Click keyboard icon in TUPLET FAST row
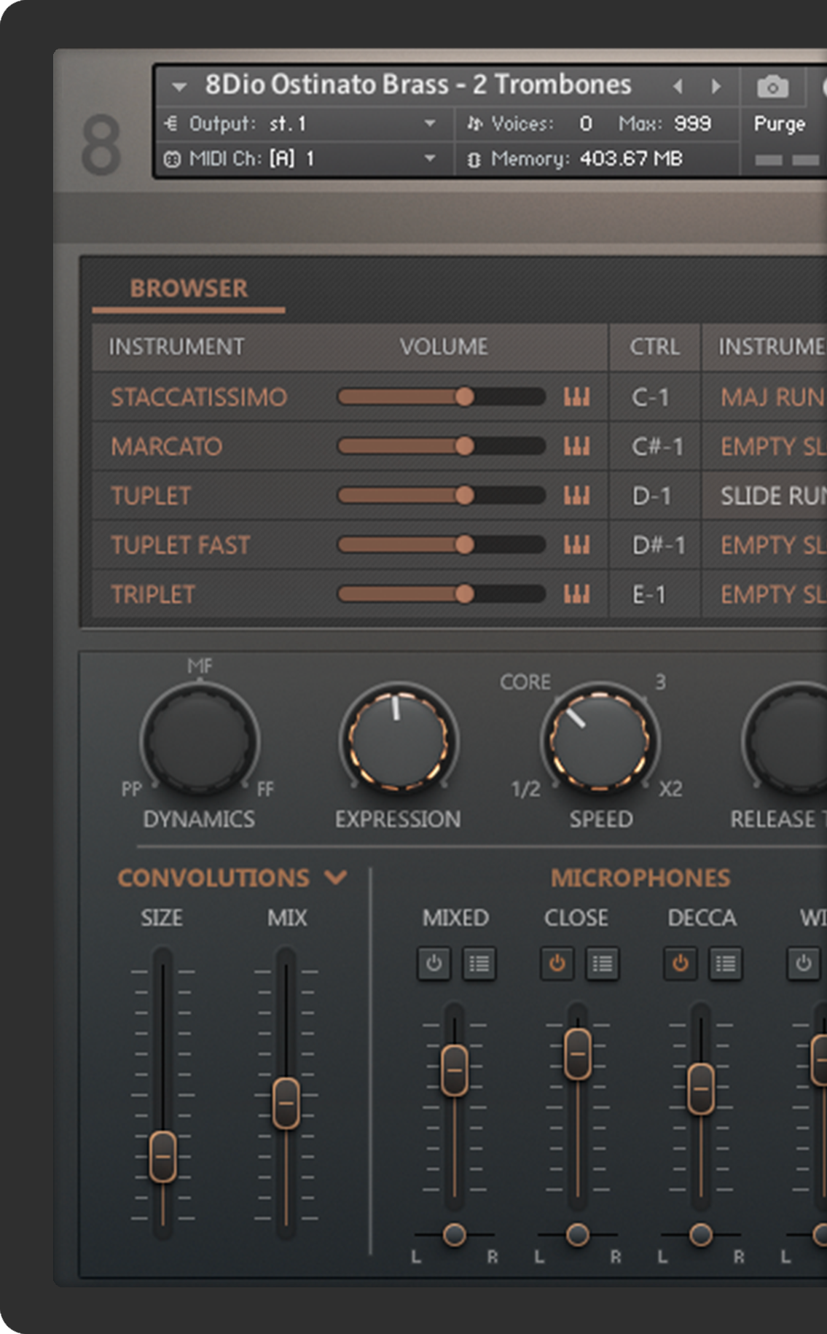Image resolution: width=827 pixels, height=1334 pixels. click(576, 545)
